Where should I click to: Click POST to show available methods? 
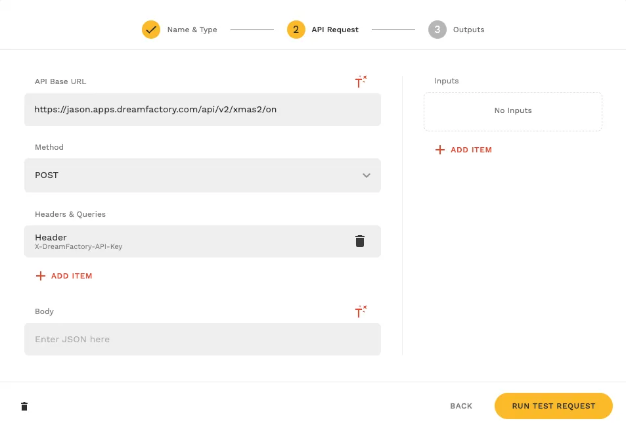[46, 175]
